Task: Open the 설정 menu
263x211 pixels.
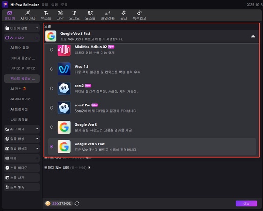Action: [x=54, y=5]
